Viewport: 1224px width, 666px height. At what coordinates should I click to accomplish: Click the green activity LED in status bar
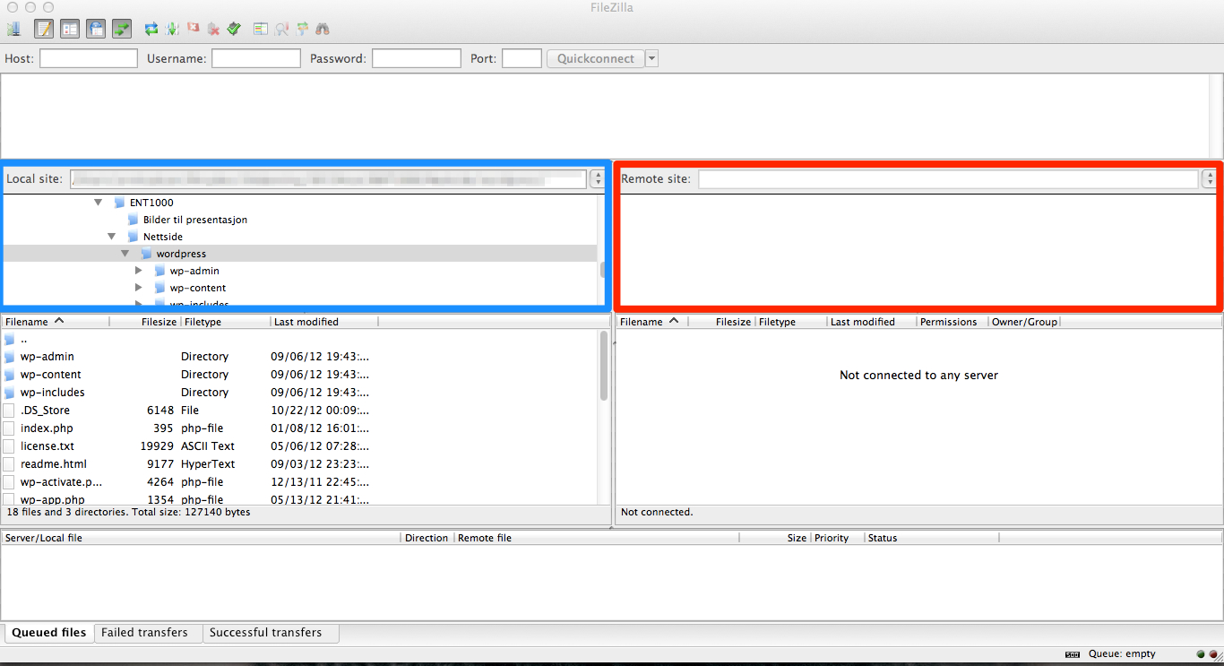click(x=1202, y=654)
